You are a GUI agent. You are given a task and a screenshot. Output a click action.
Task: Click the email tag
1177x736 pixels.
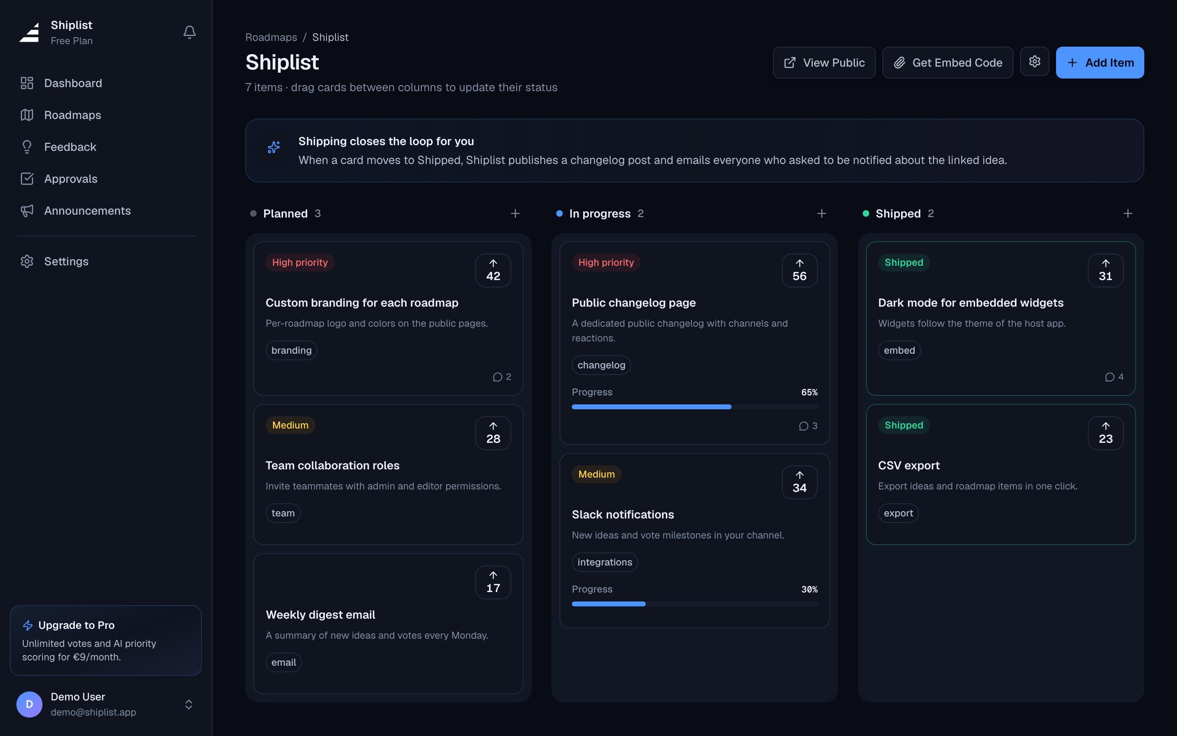click(284, 662)
